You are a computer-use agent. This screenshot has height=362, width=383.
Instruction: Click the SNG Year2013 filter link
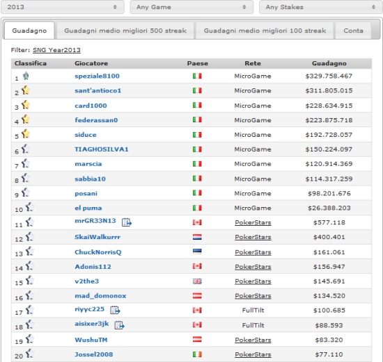click(x=56, y=50)
